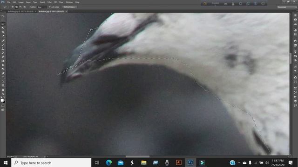Click the Refine Edge button

69,7
